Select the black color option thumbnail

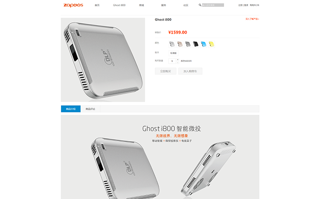point(196,44)
